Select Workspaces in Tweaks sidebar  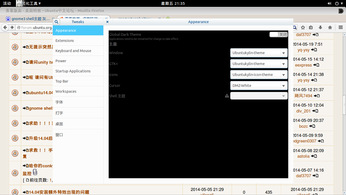tap(78, 91)
